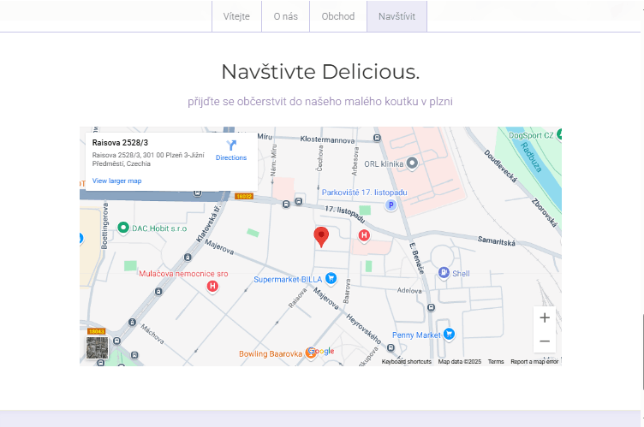Select transit stop icon on Klostermannova
644x427 pixels.
click(x=377, y=138)
